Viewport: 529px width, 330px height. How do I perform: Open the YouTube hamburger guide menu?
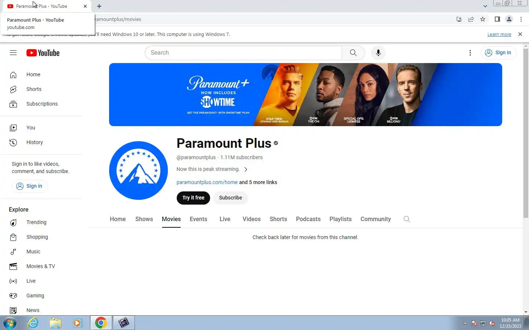[x=13, y=53]
